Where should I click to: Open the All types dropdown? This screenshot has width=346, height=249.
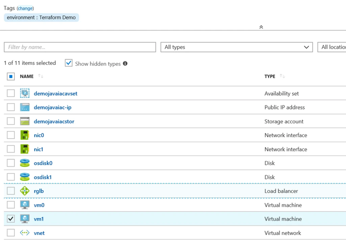(236, 47)
